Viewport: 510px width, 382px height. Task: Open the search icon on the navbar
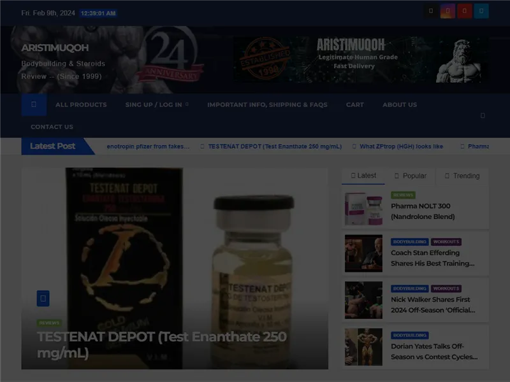[483, 116]
